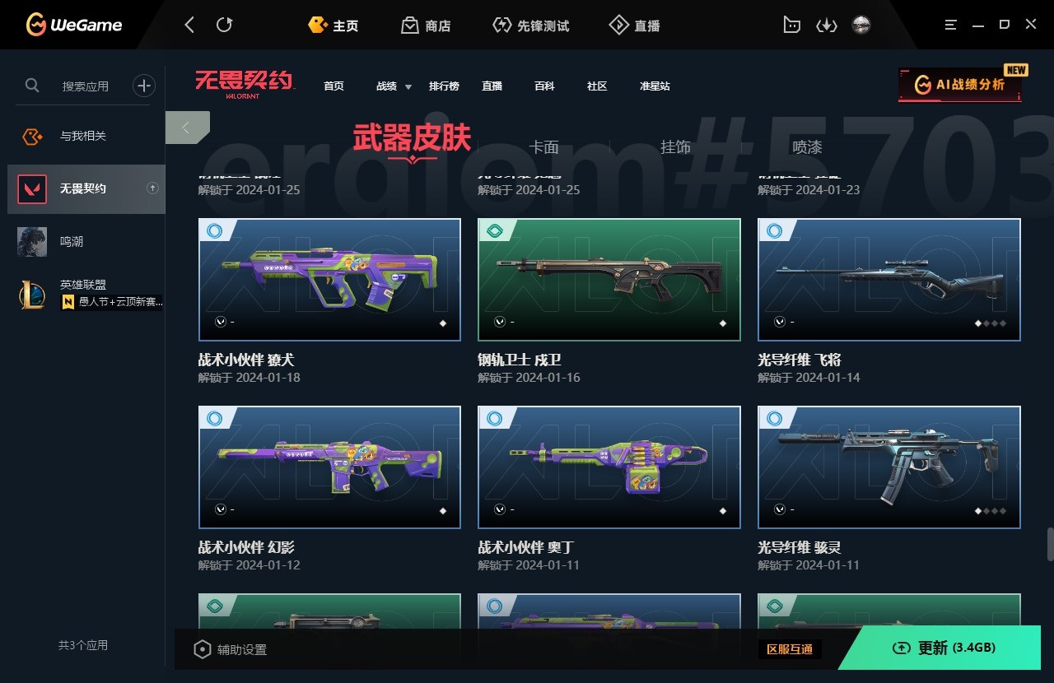The width and height of the screenshot is (1054, 683).
Task: Click the 搜索应用 search field
Action: pos(85,86)
